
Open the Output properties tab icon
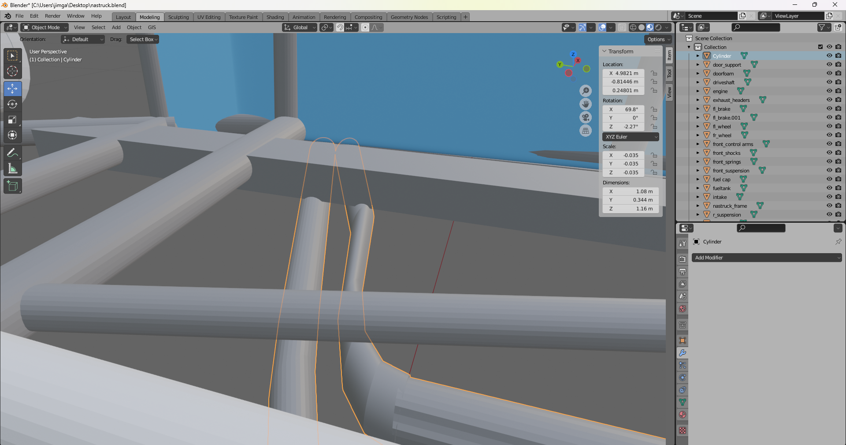pyautogui.click(x=683, y=272)
